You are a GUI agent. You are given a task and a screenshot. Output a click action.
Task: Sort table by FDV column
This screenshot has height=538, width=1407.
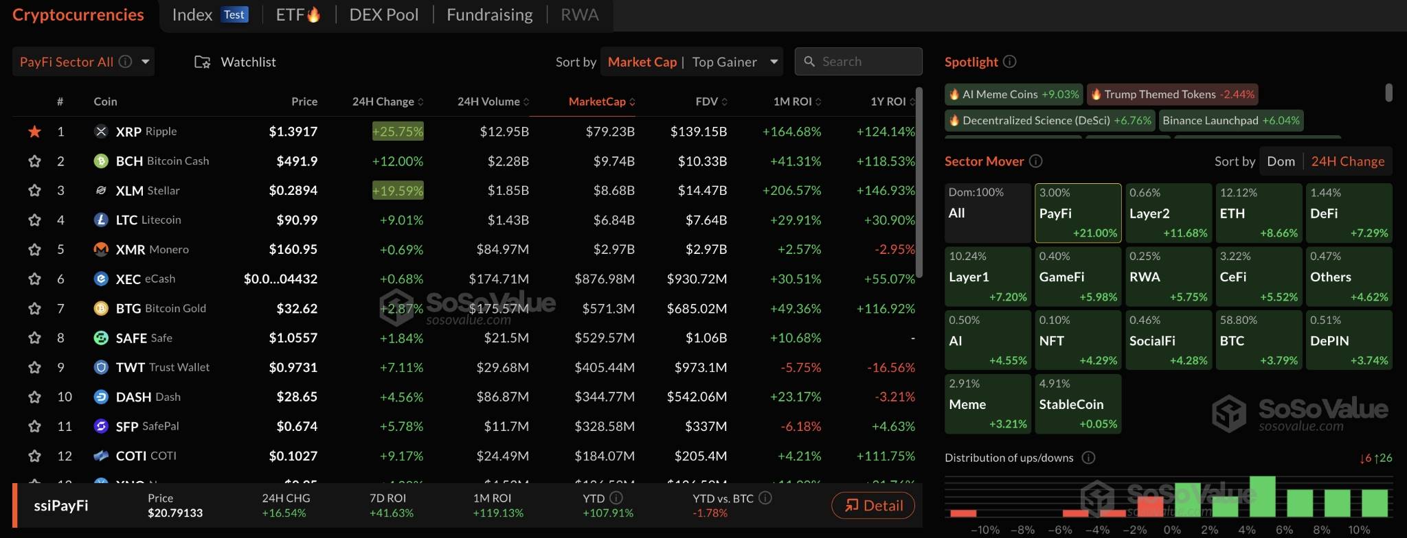click(711, 102)
